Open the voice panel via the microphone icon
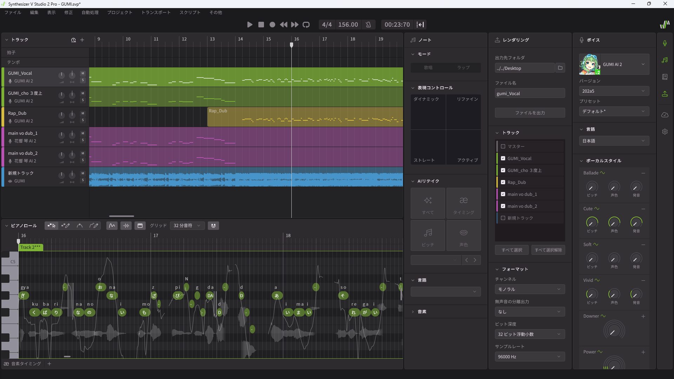 [665, 43]
